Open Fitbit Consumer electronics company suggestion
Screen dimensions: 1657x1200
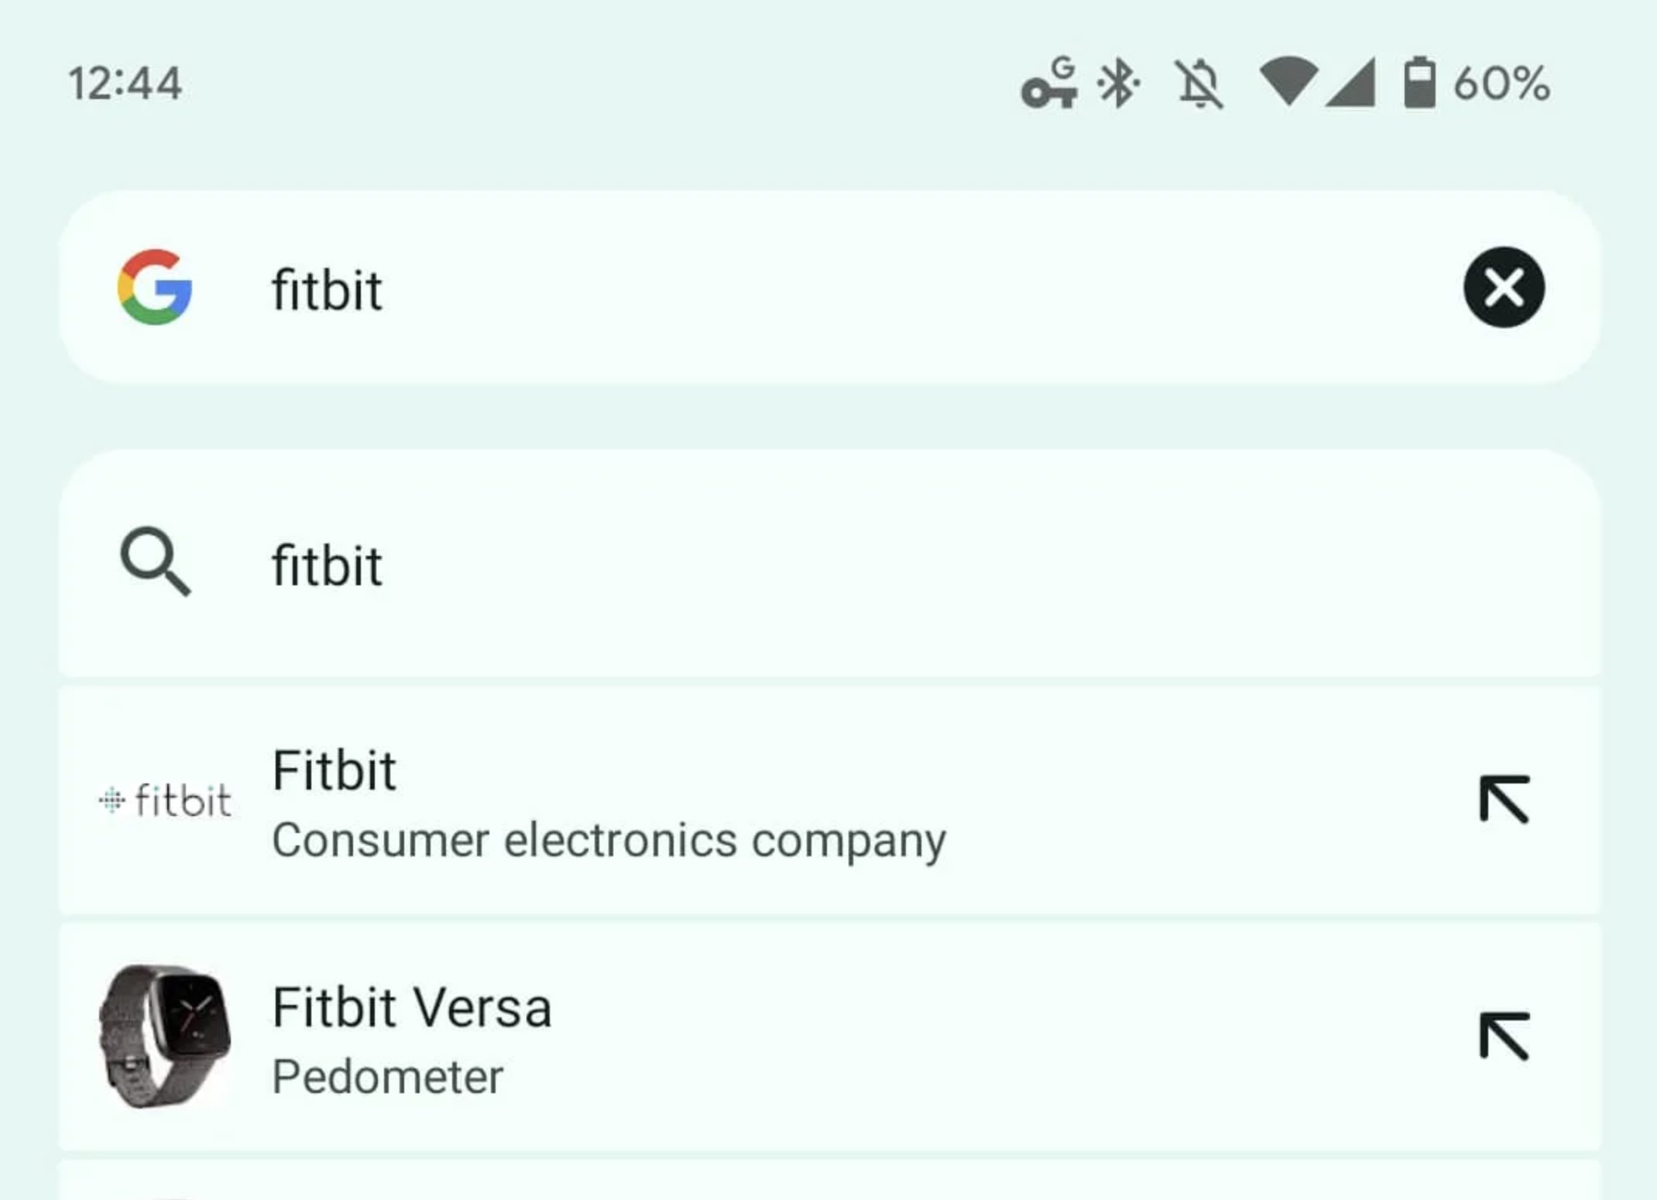(x=829, y=800)
